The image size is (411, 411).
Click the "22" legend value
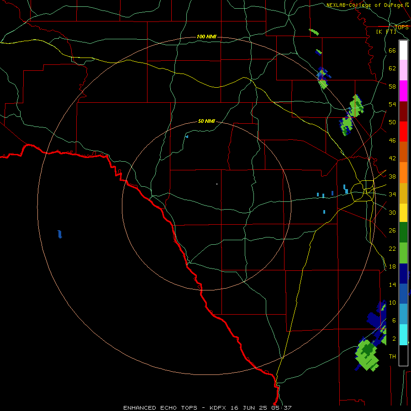pyautogui.click(x=392, y=249)
